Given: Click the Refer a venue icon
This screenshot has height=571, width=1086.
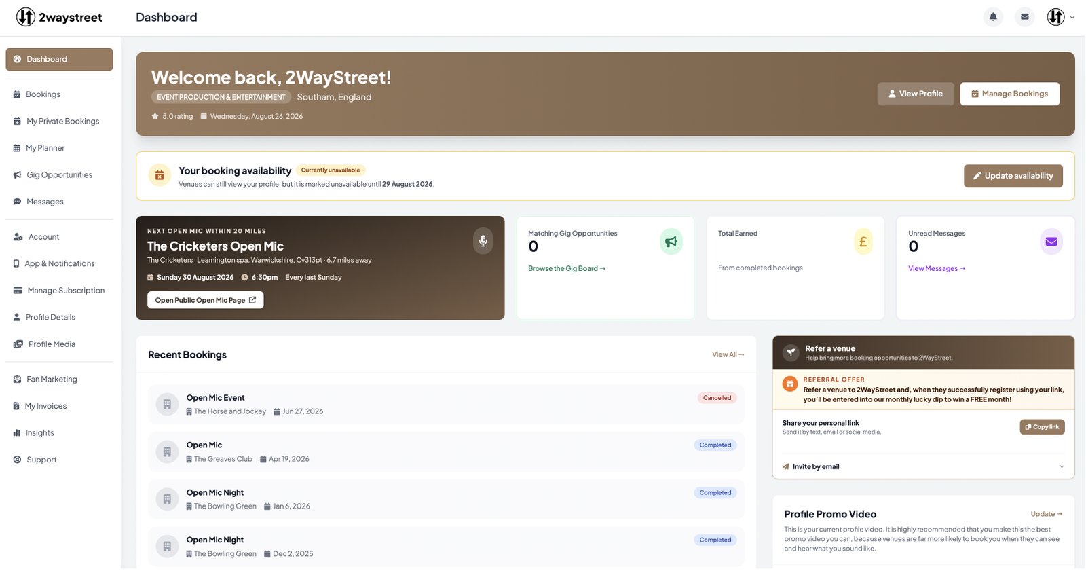Looking at the screenshot, I should coord(791,352).
